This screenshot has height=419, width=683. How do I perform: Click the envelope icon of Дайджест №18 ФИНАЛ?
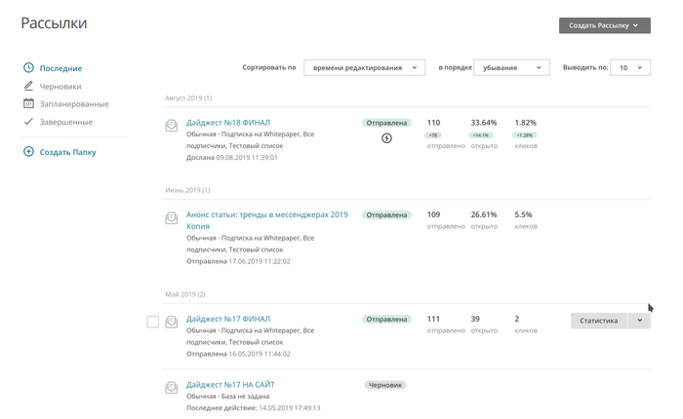click(x=172, y=125)
